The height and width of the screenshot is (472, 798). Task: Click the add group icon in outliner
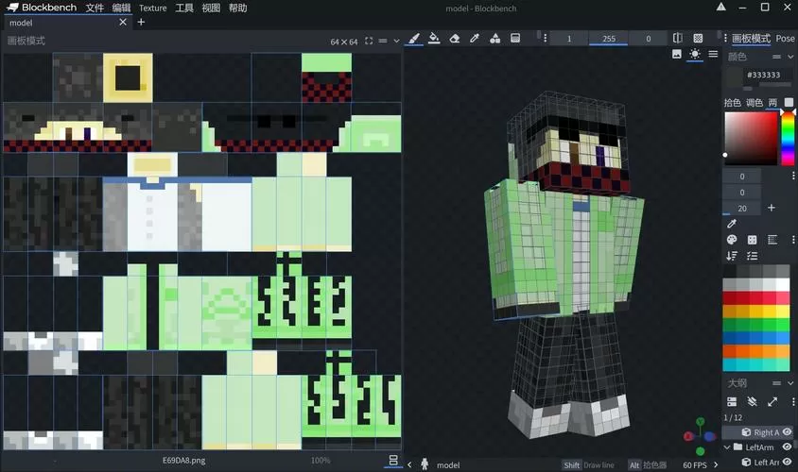tap(732, 402)
